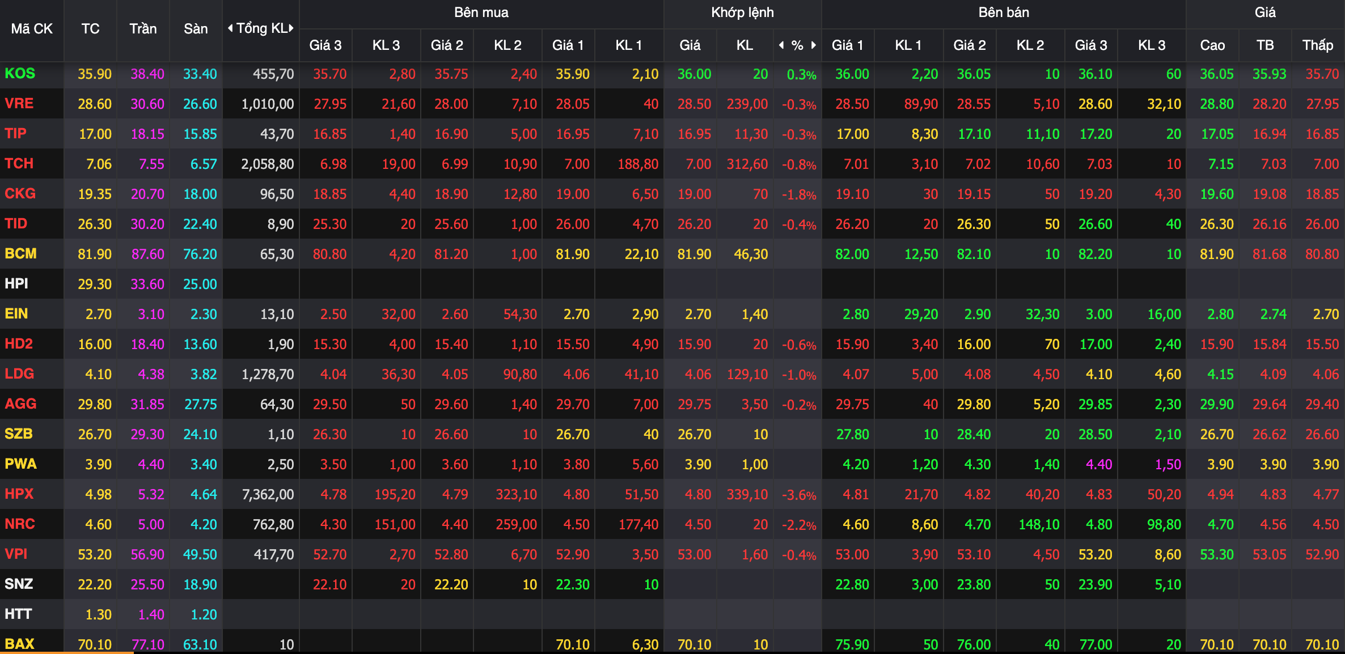
Task: Click the Trần column header
Action: pos(143,29)
